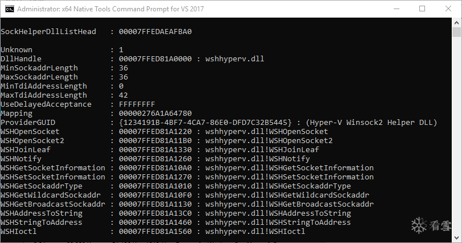Click the address 00007FFED81A1220
This screenshot has width=462, height=243.
click(155, 132)
